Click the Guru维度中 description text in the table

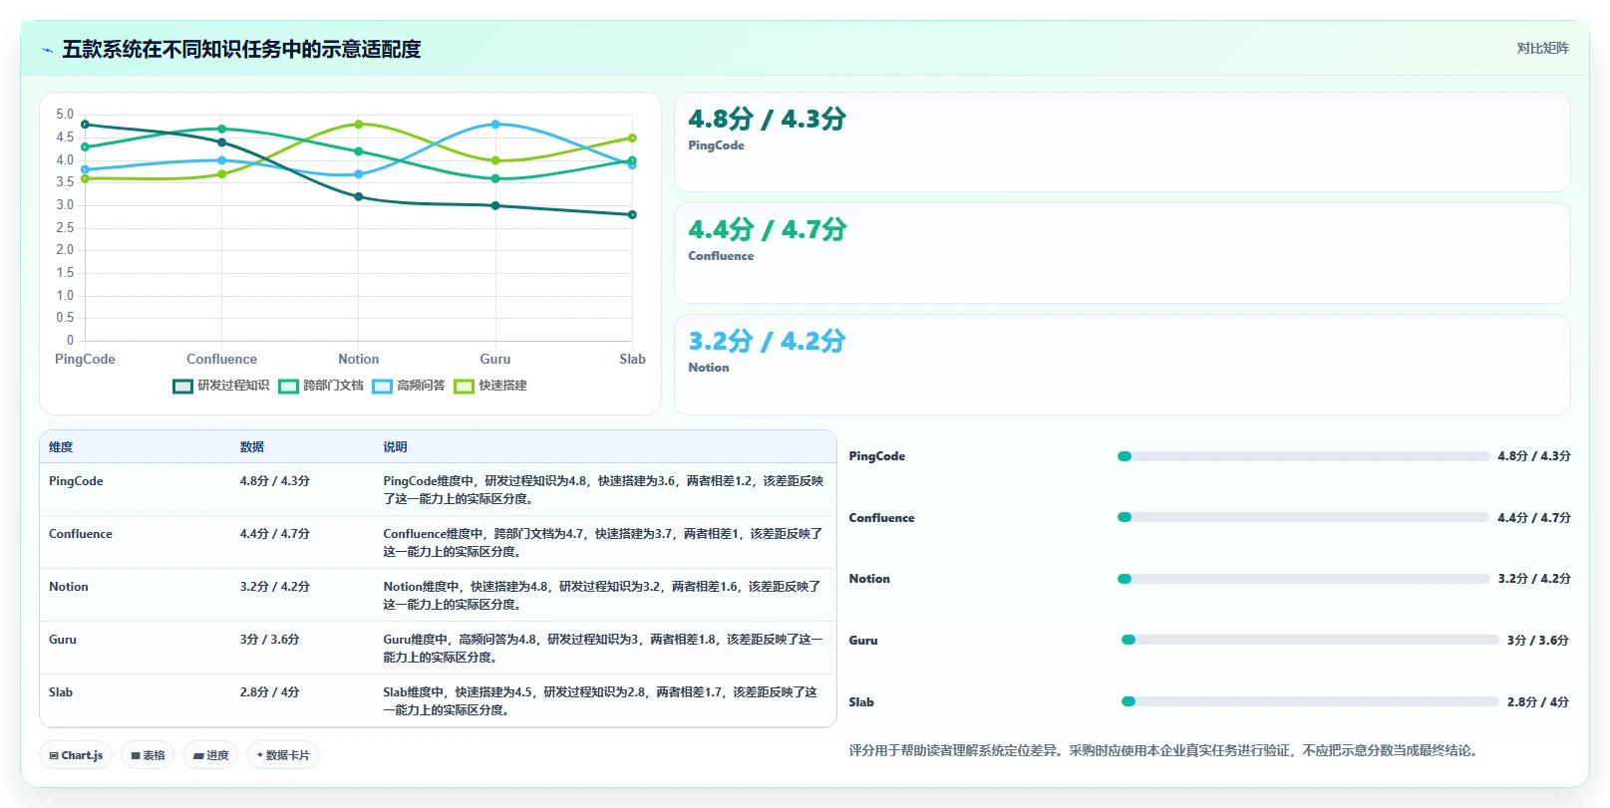[603, 649]
